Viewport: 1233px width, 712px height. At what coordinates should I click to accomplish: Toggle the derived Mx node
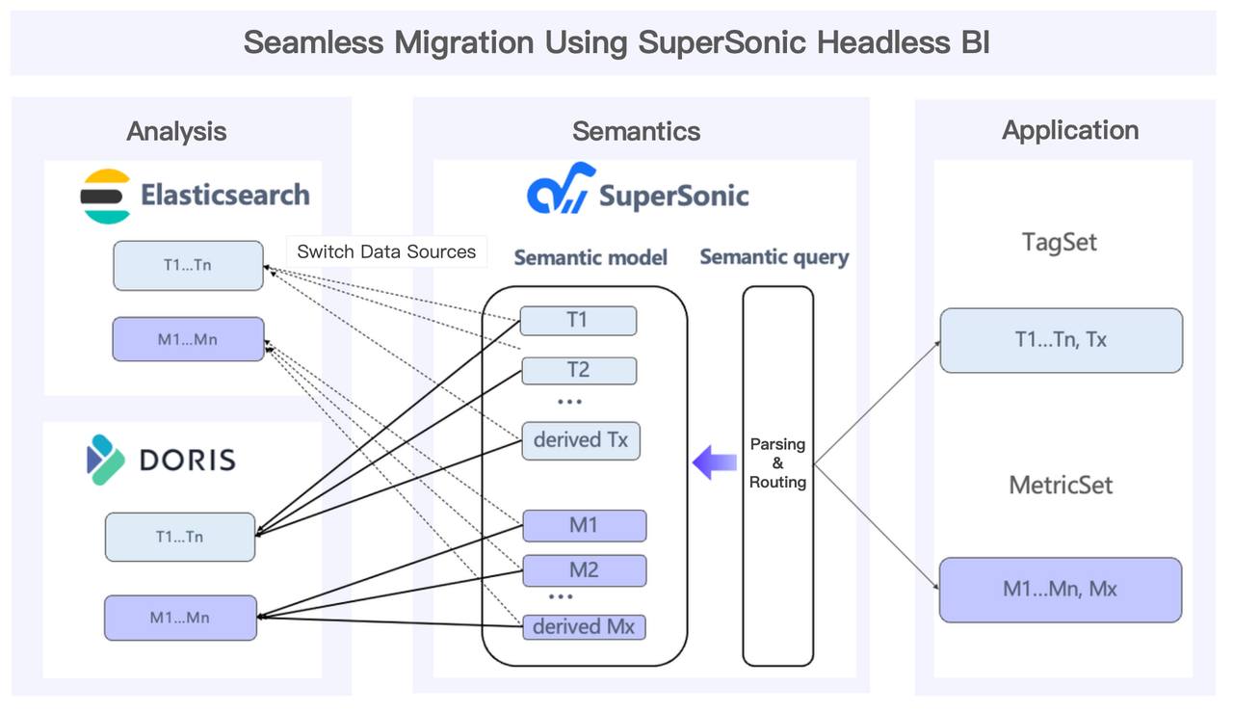point(584,627)
